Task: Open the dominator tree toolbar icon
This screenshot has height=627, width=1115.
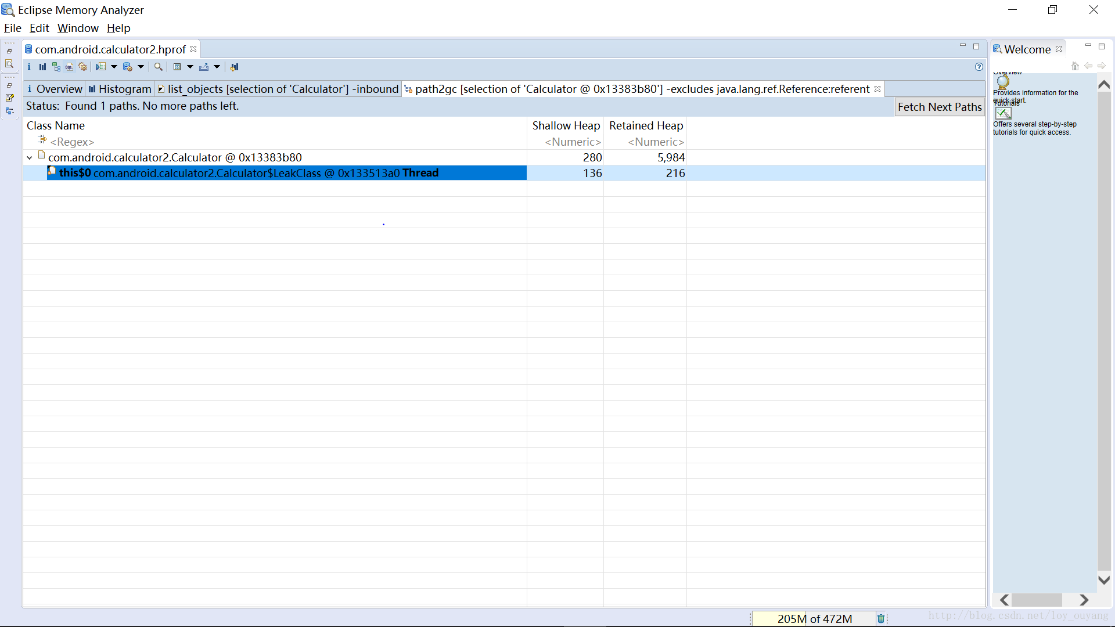Action: tap(56, 67)
